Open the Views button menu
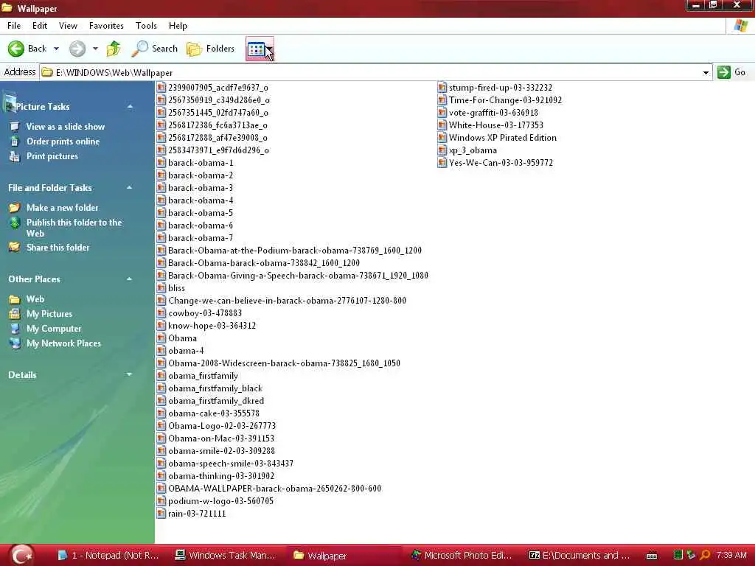This screenshot has height=566, width=755. [x=260, y=49]
